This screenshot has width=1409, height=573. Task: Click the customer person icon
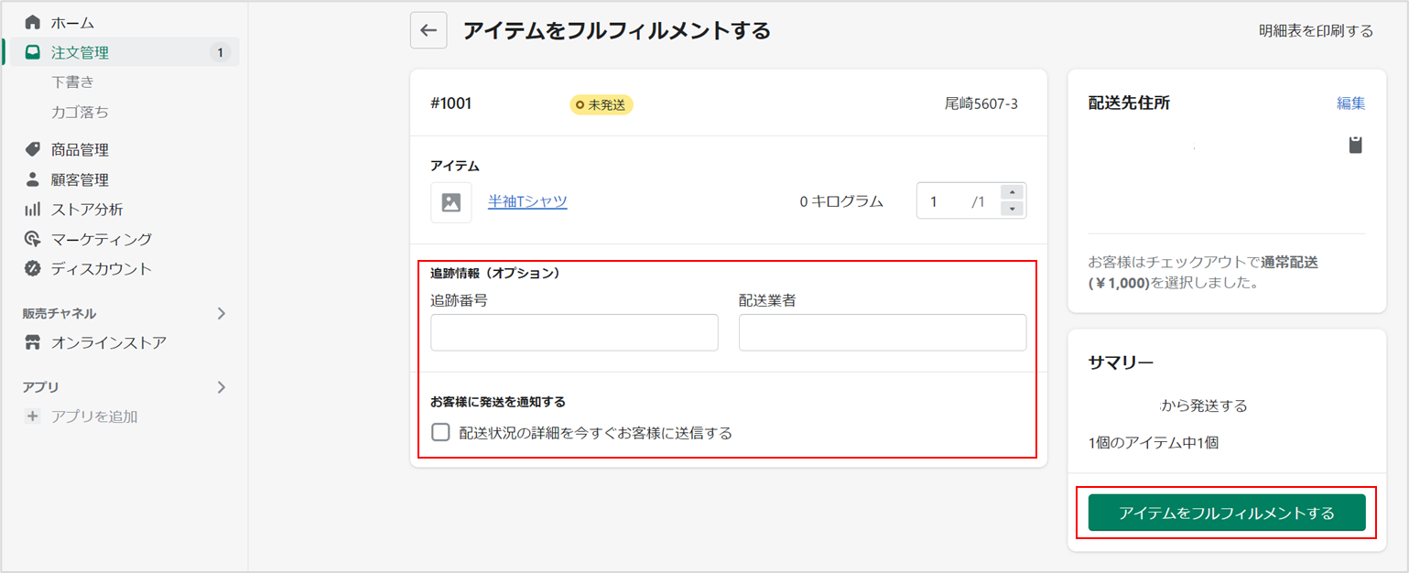(x=33, y=179)
